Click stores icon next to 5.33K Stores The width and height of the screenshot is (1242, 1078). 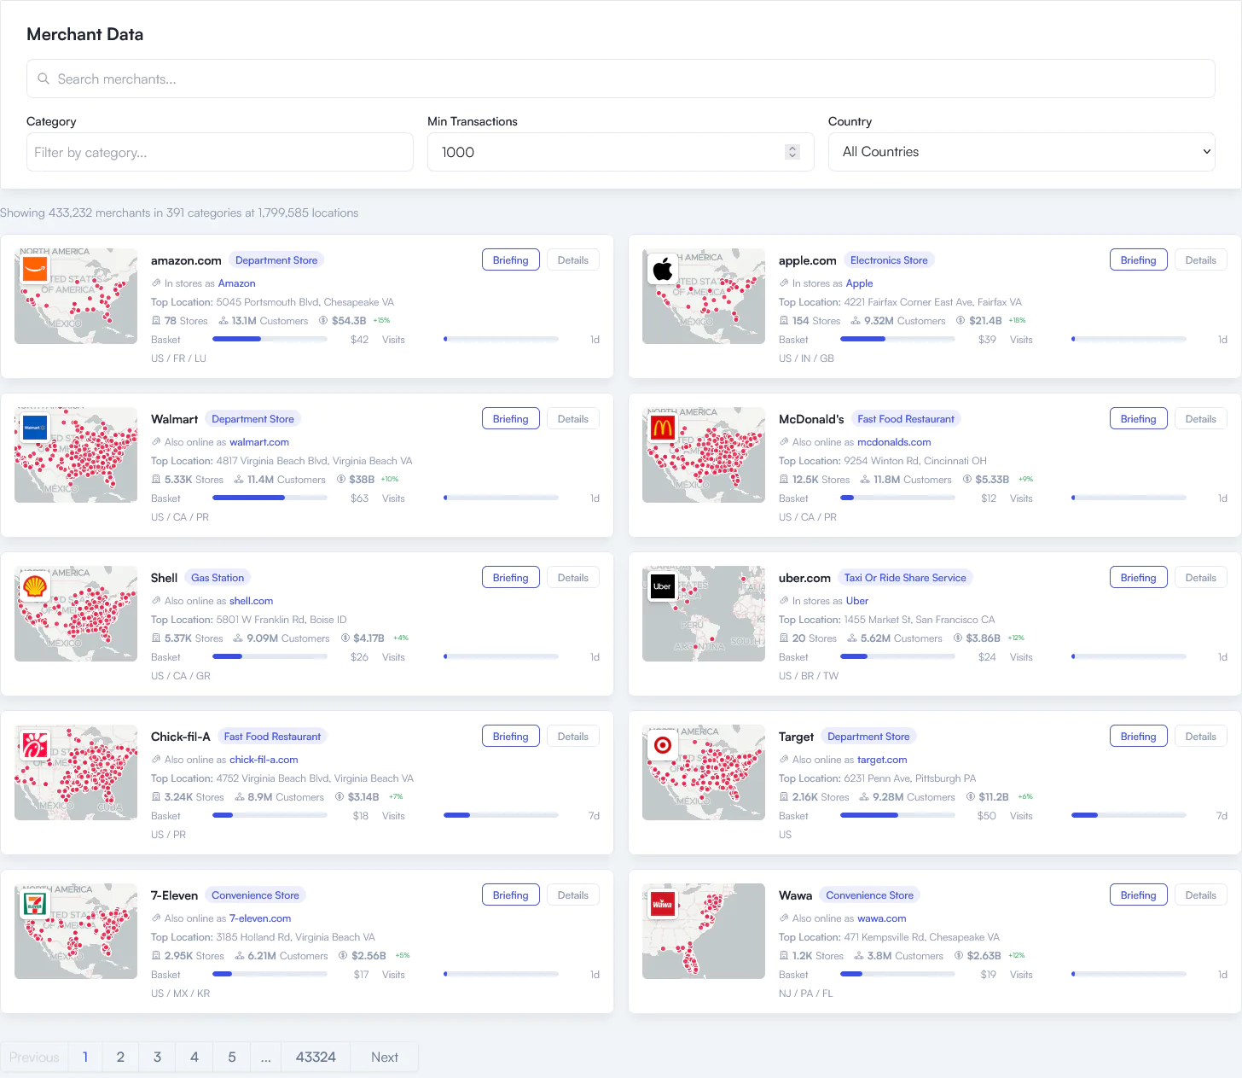coord(156,480)
